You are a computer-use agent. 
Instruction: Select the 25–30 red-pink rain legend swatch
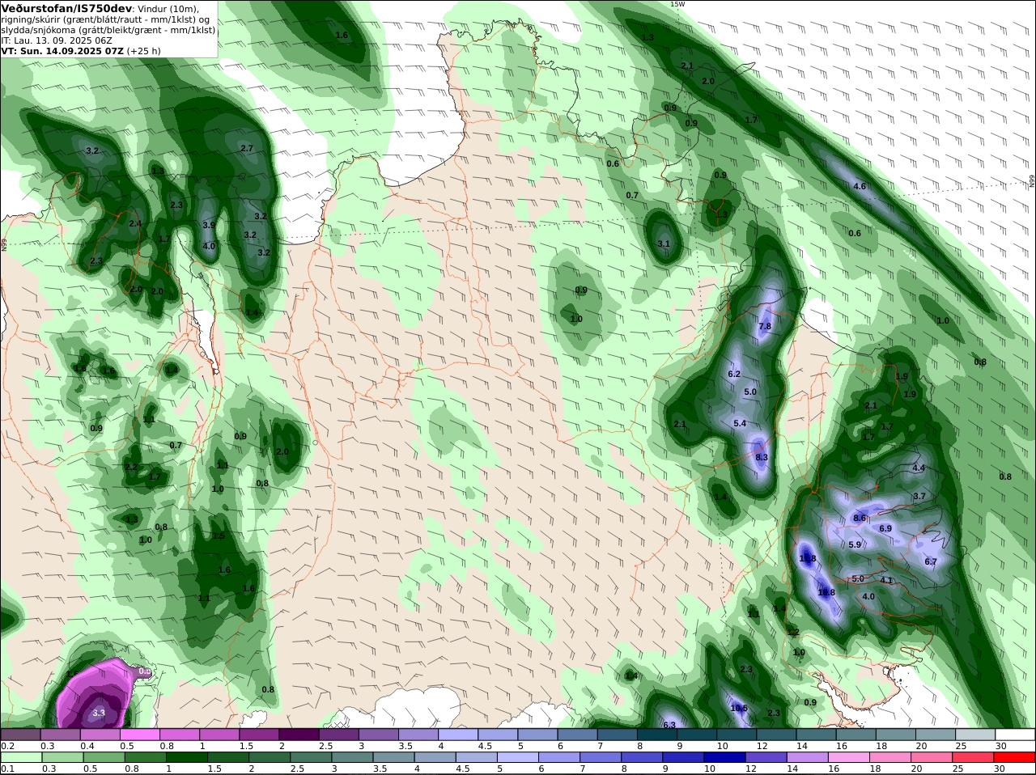coord(973,757)
